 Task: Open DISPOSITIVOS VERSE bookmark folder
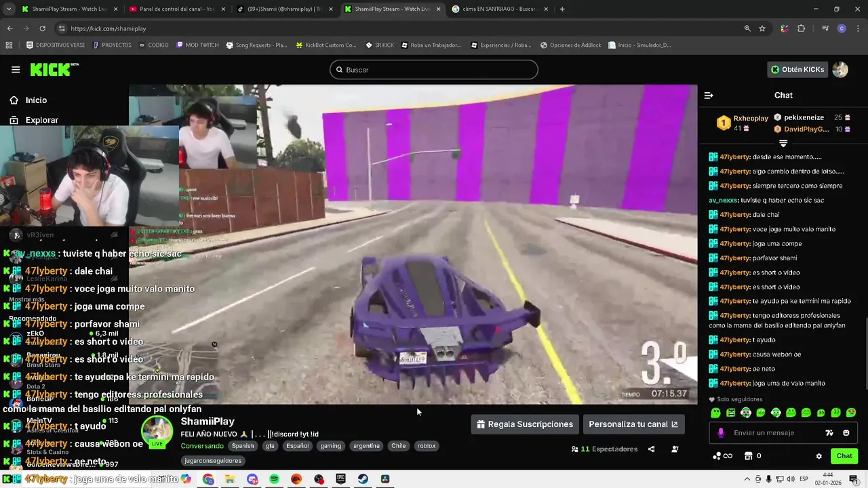coord(56,45)
